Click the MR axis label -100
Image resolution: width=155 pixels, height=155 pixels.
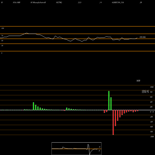pos(152,137)
